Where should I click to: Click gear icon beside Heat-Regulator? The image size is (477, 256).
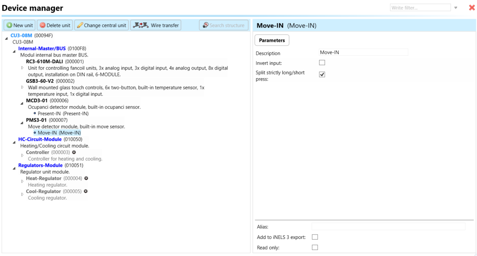tap(86, 178)
